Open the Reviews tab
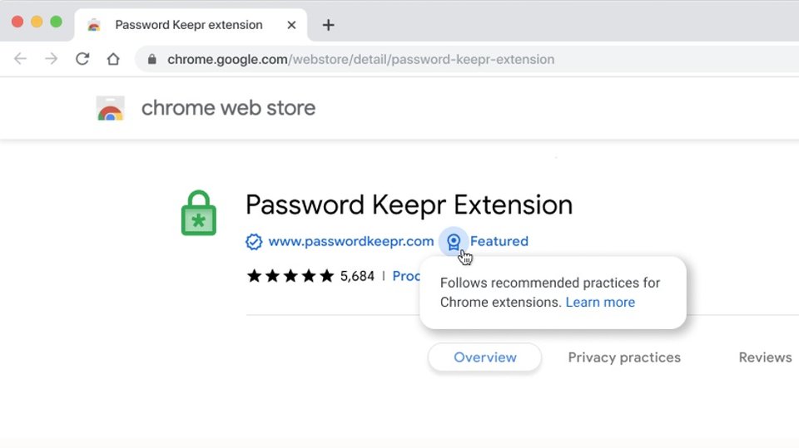The width and height of the screenshot is (799, 448). 765,357
